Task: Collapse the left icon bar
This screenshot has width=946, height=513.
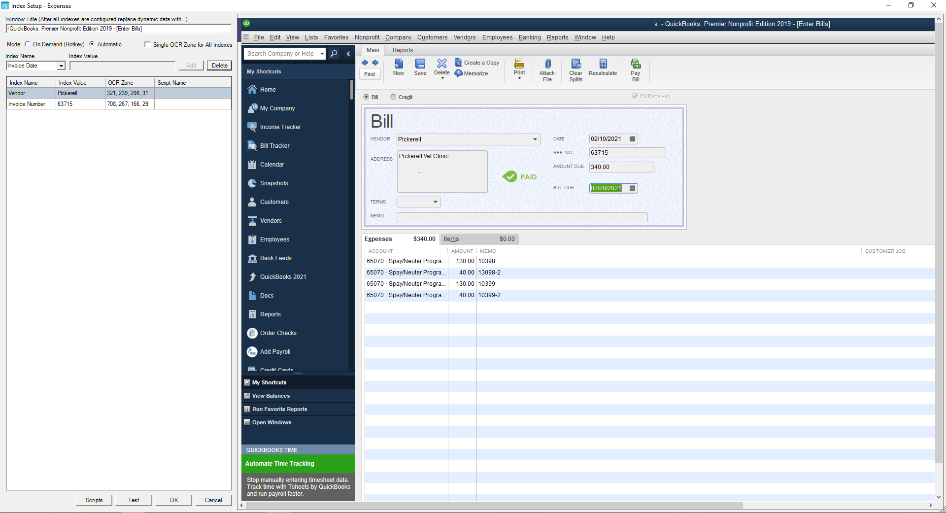Action: tap(348, 54)
